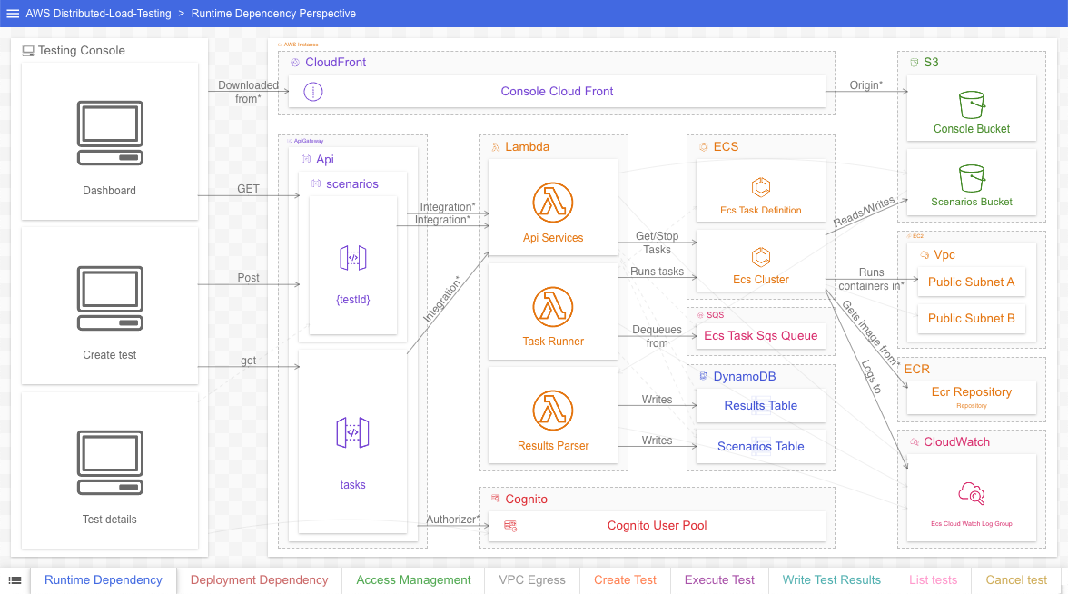Image resolution: width=1068 pixels, height=594 pixels.
Task: Open the hamburger menu in the top bar
Action: [x=13, y=14]
